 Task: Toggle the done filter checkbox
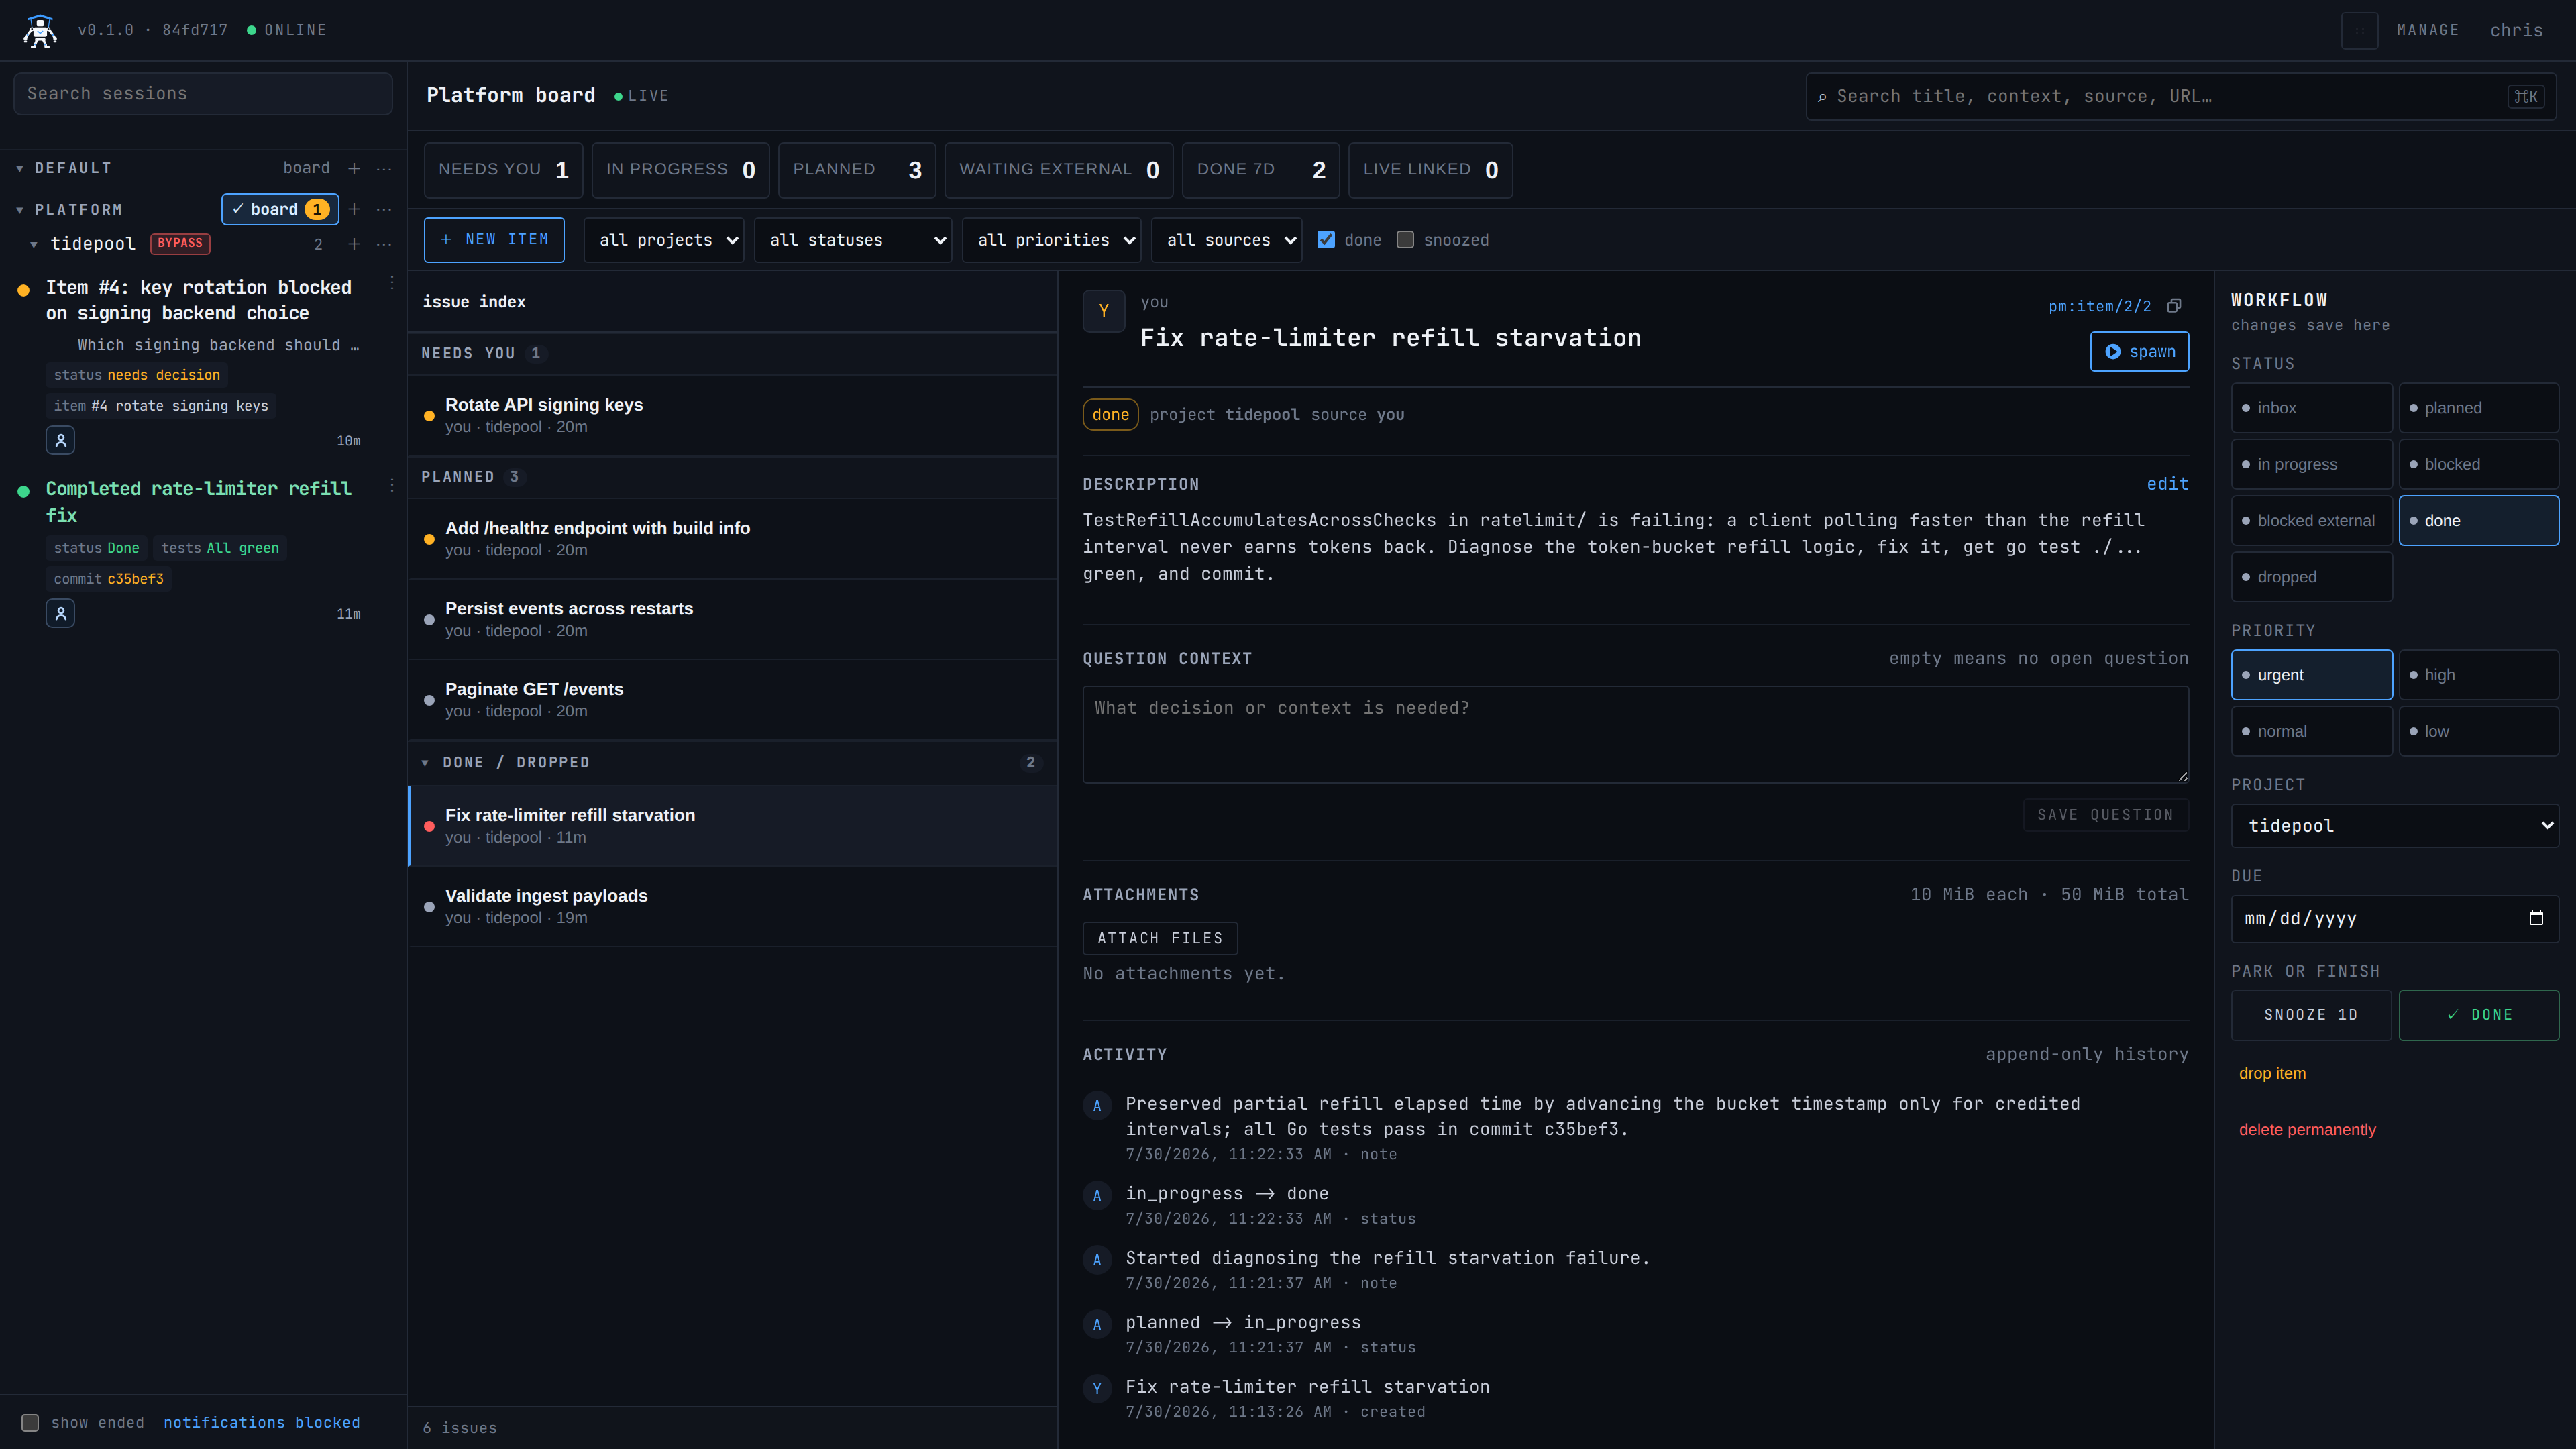click(1326, 240)
